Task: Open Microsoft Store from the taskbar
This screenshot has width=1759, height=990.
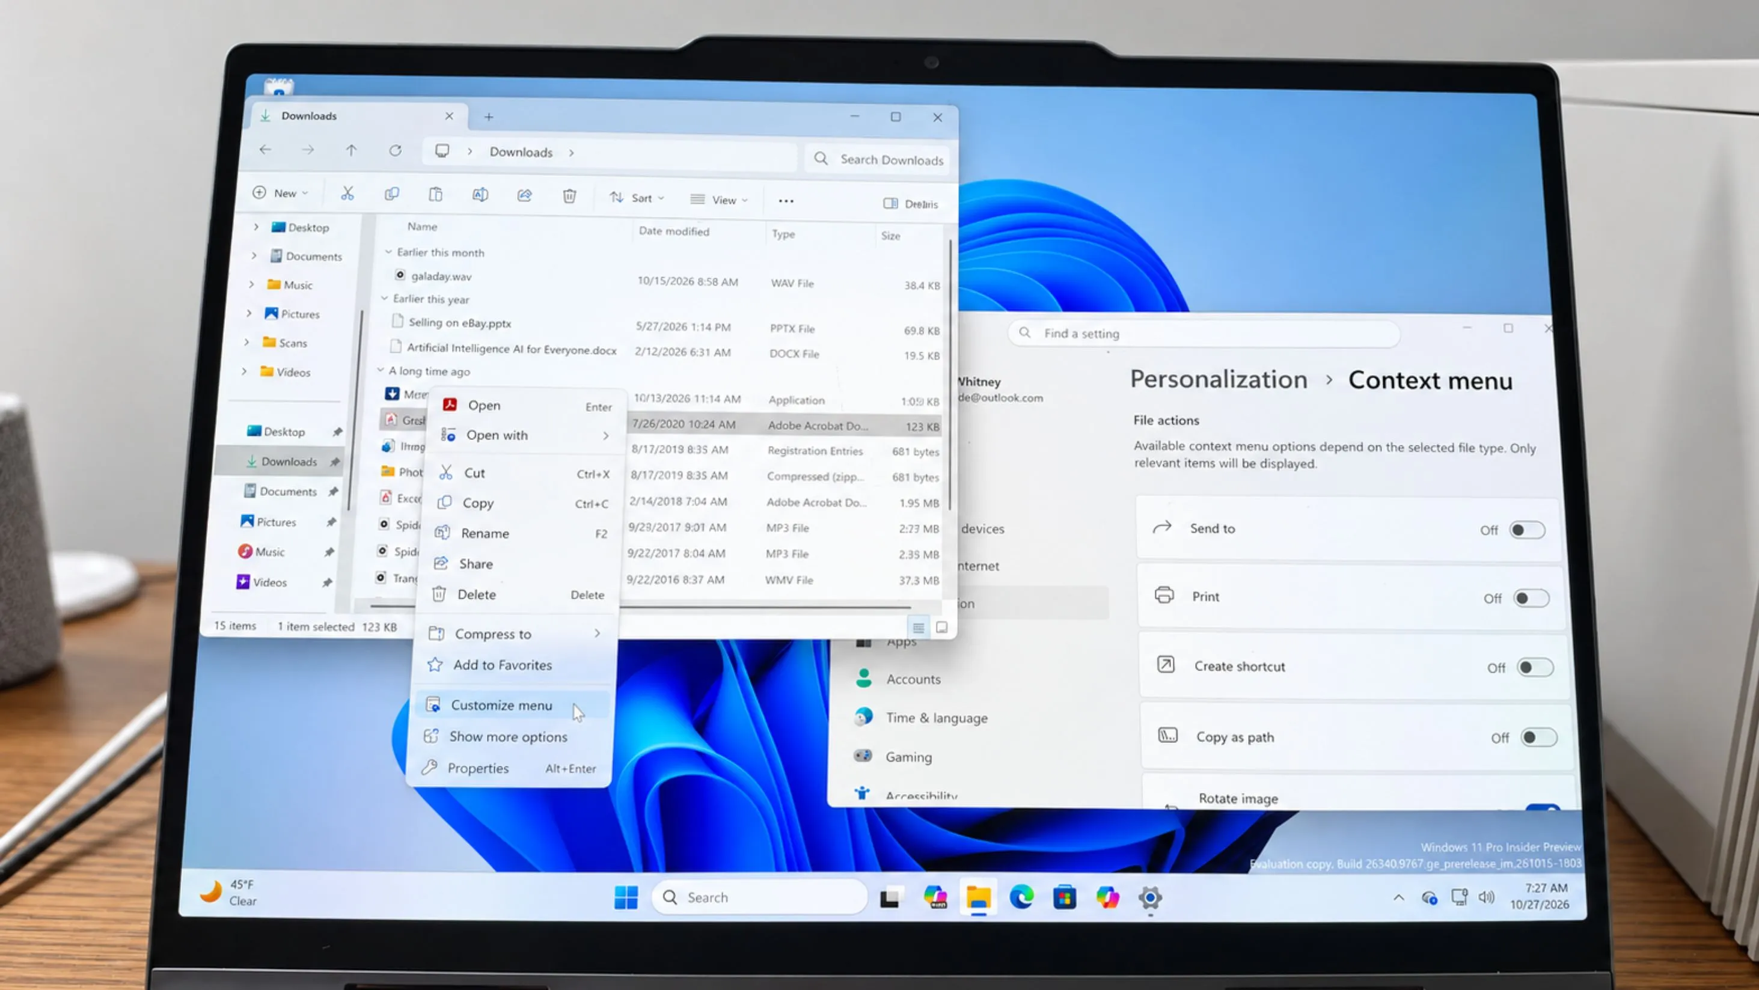Action: click(1065, 897)
